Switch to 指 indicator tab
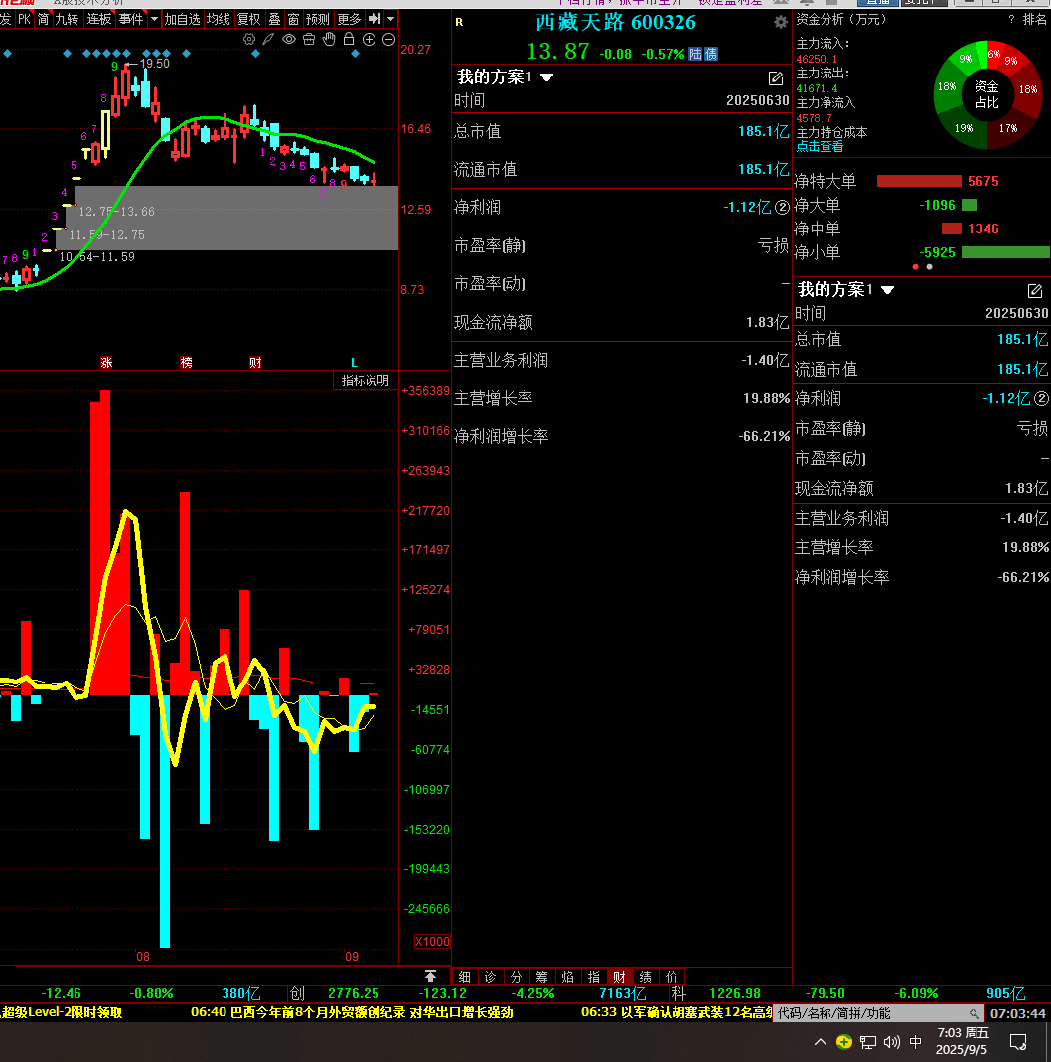 [x=593, y=976]
